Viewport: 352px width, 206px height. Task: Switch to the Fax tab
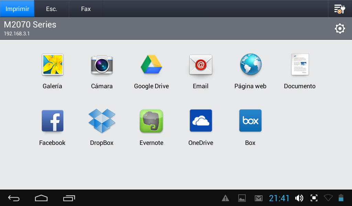pyautogui.click(x=86, y=9)
